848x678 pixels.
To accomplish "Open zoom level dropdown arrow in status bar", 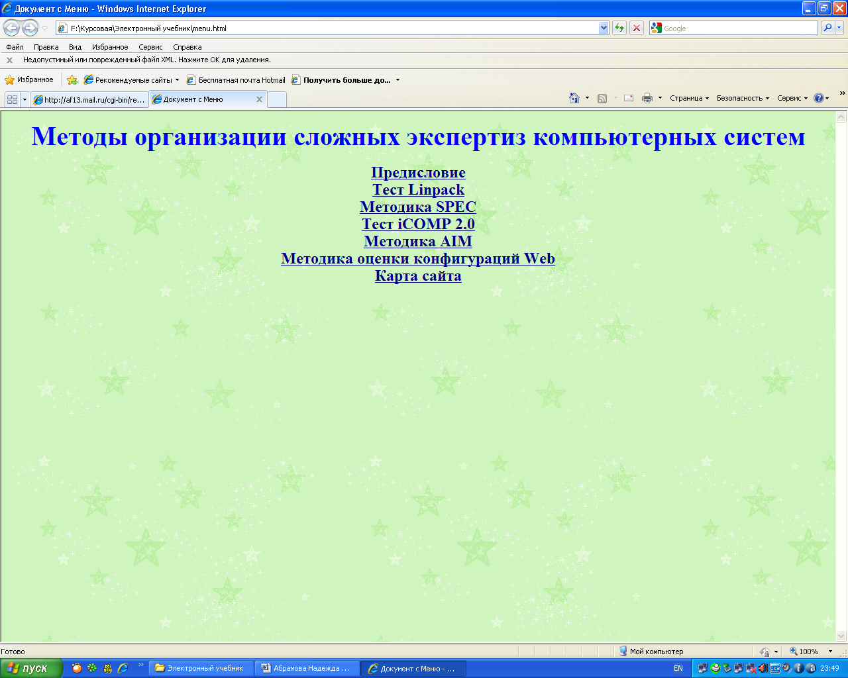I will [830, 652].
